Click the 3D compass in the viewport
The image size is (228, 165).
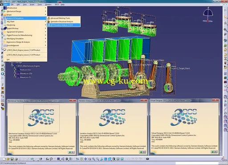(208, 14)
